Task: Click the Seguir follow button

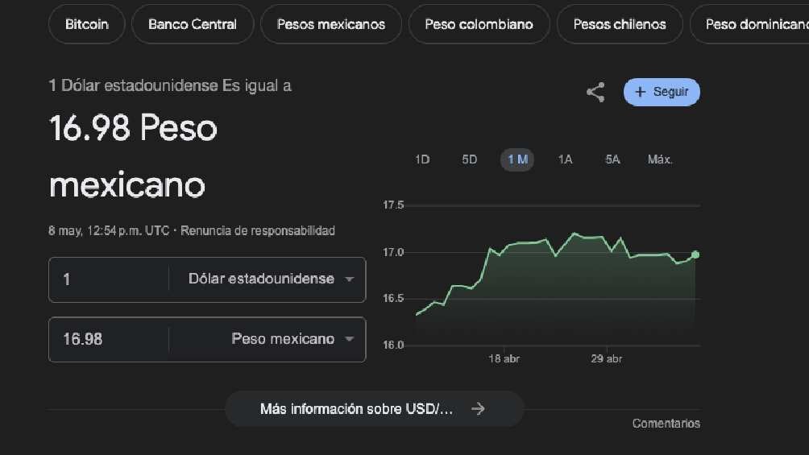Action: (x=662, y=92)
